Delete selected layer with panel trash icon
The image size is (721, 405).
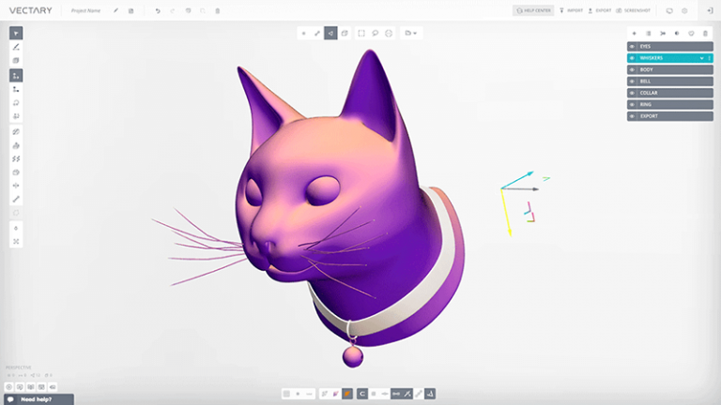[x=705, y=33]
